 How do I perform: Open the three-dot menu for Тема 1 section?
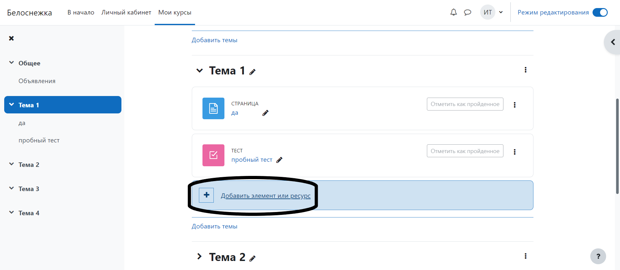[525, 70]
